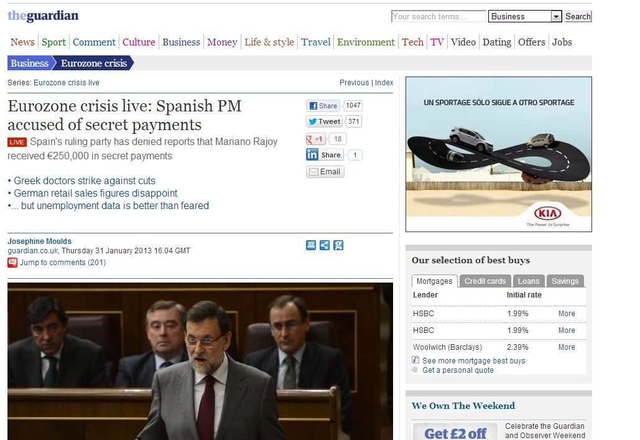Viewport: 640px width, 440px height.
Task: Click inside the search terms field
Action: click(438, 17)
